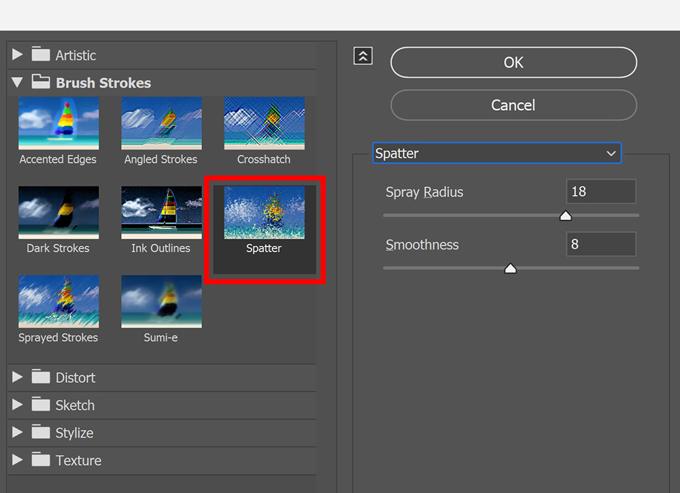Select the Sprayed Strokes filter thumbnail
The height and width of the screenshot is (493, 680).
[x=58, y=301]
